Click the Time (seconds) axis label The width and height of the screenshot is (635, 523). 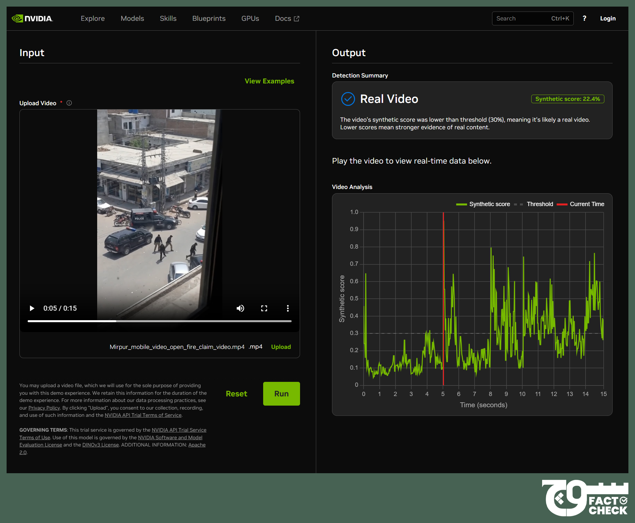[x=483, y=405]
